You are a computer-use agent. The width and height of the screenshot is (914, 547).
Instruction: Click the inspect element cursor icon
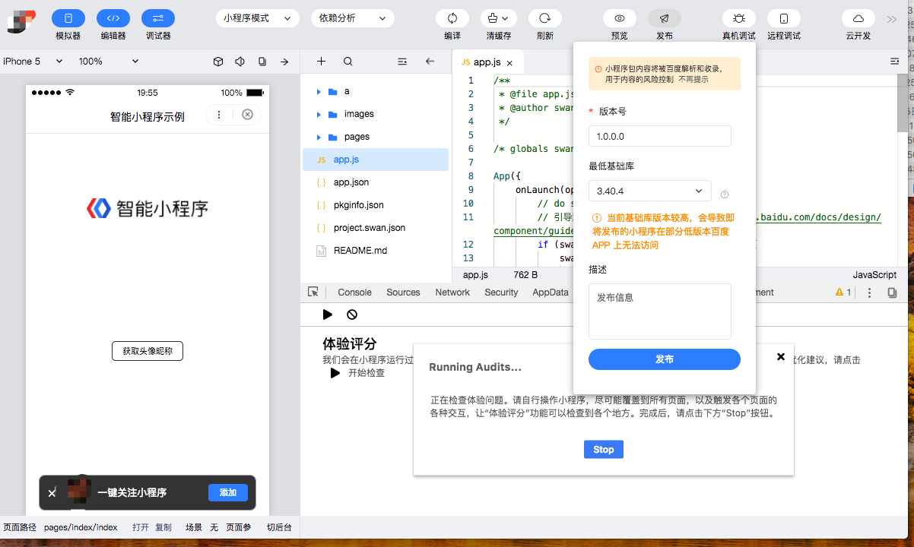313,292
